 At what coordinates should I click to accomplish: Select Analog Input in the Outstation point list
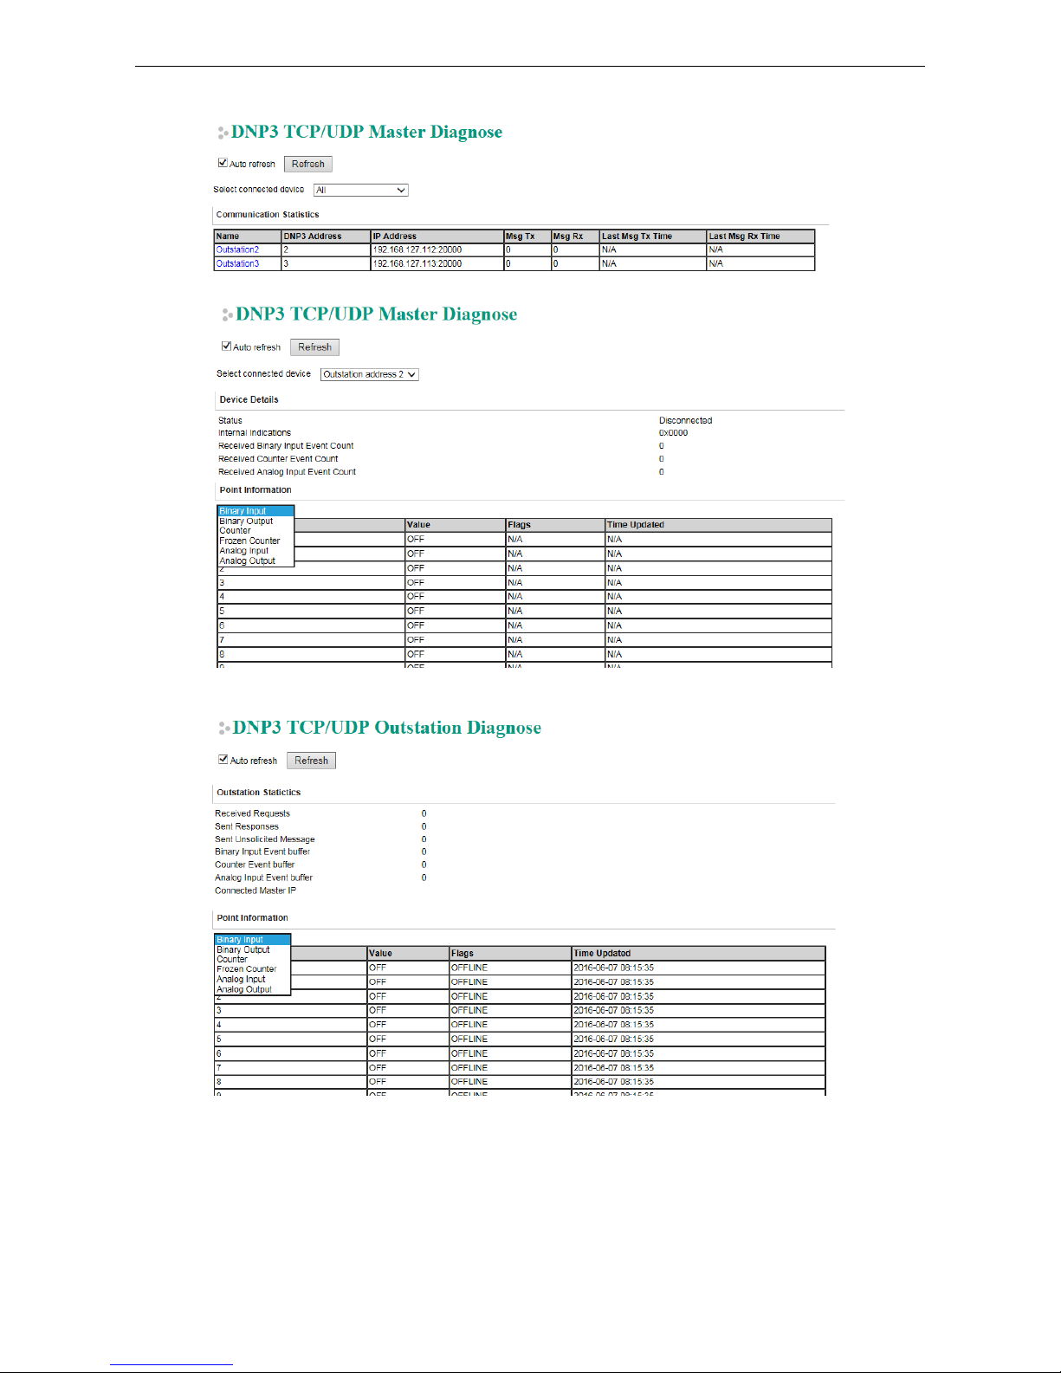coord(252,980)
